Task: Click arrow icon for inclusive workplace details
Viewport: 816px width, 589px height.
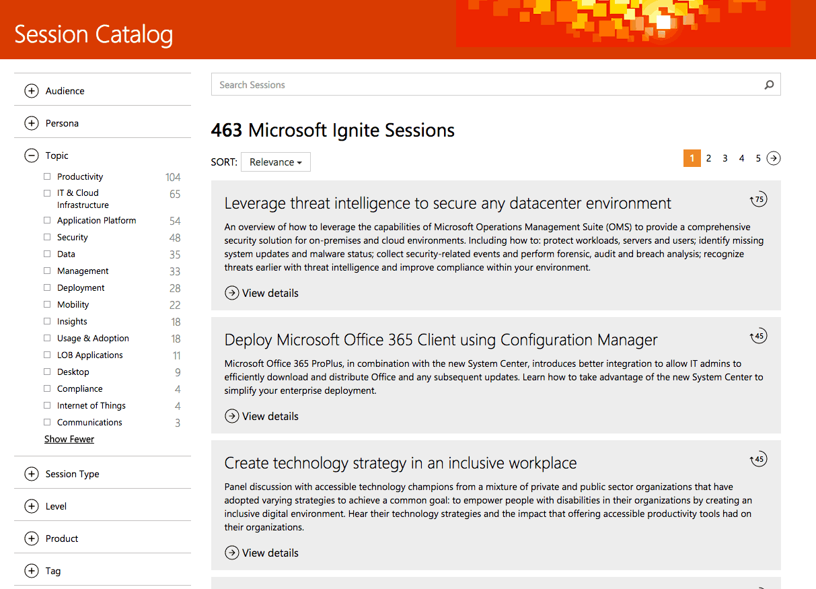Action: [232, 553]
